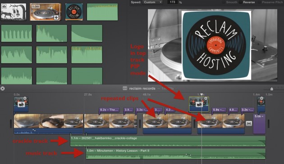Select the '3.9...' title clip
284x164 pixels.
(x=129, y=110)
